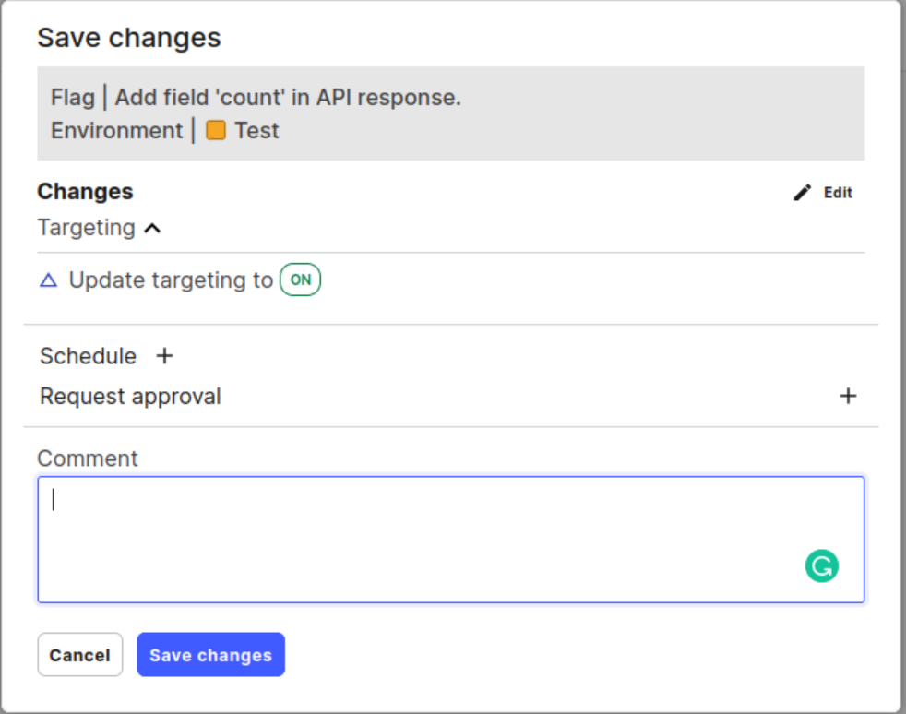Click the flag name 'Add field count' text
Screen dimensions: 906x714
288,98
